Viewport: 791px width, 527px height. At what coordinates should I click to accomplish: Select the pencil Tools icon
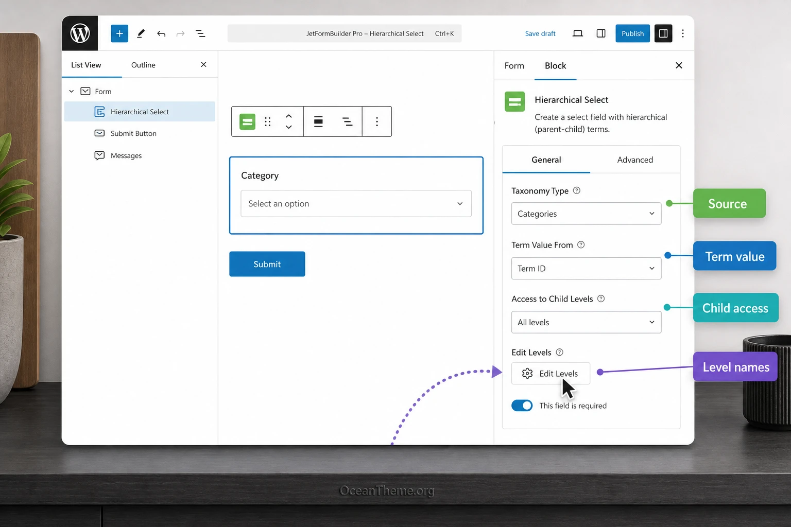[141, 33]
